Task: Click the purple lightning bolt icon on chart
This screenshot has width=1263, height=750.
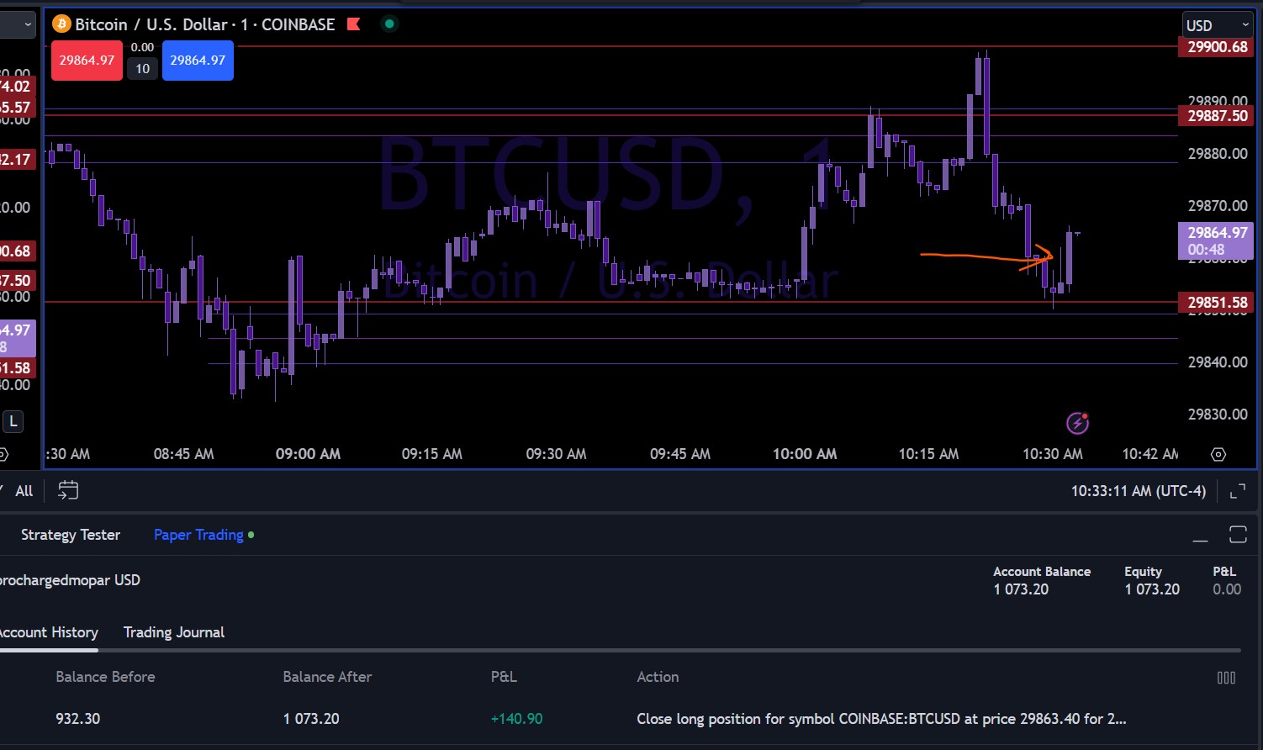Action: tap(1077, 423)
